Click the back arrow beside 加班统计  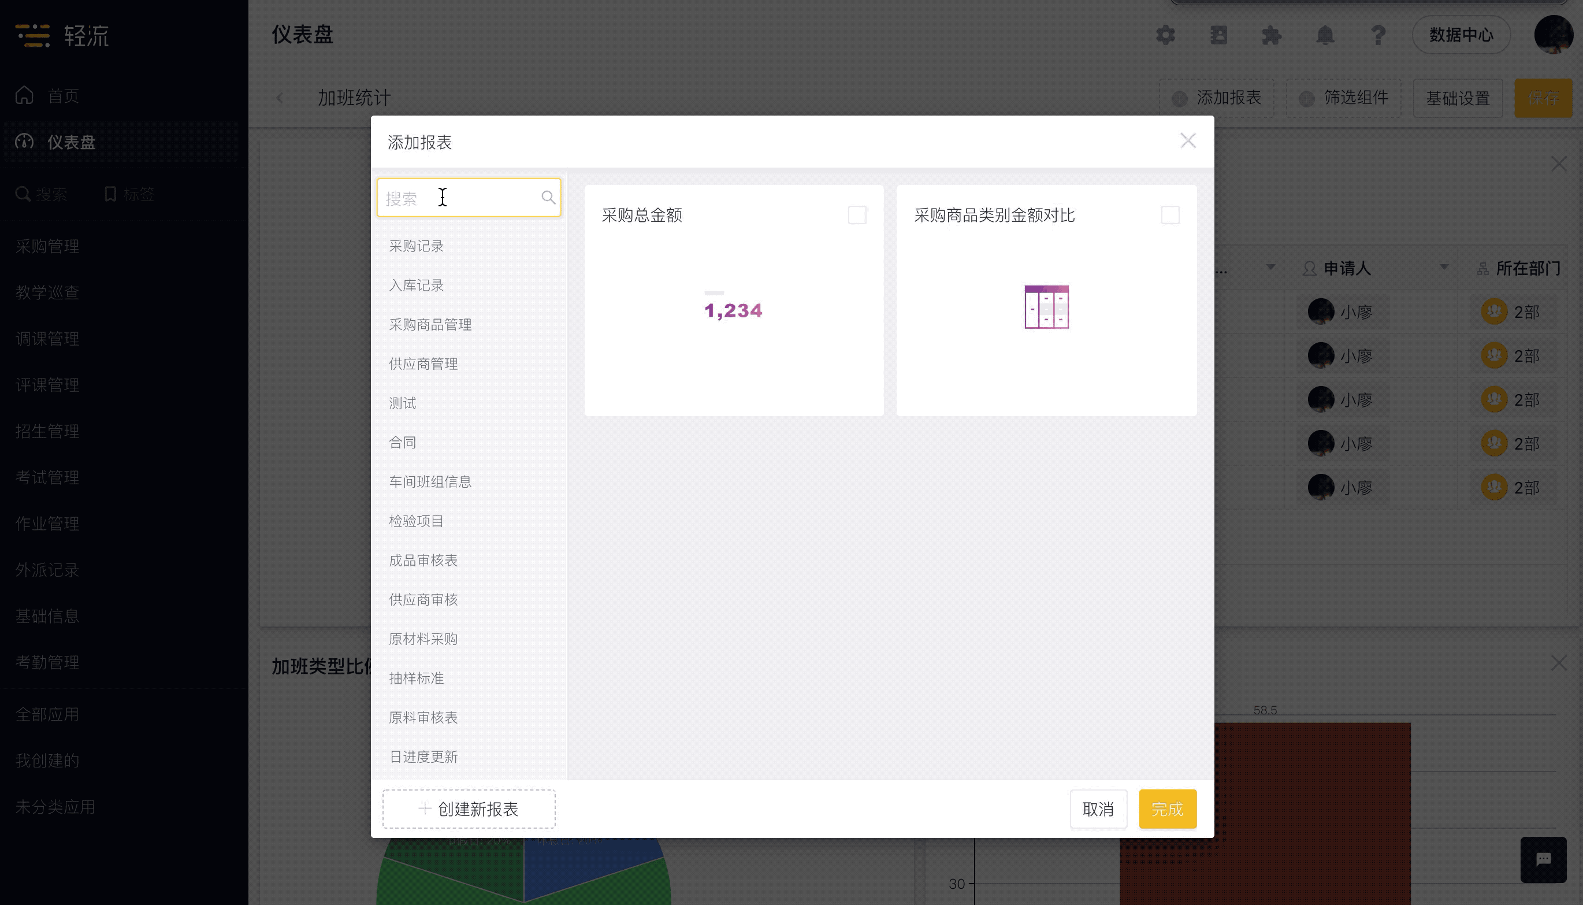click(x=280, y=98)
